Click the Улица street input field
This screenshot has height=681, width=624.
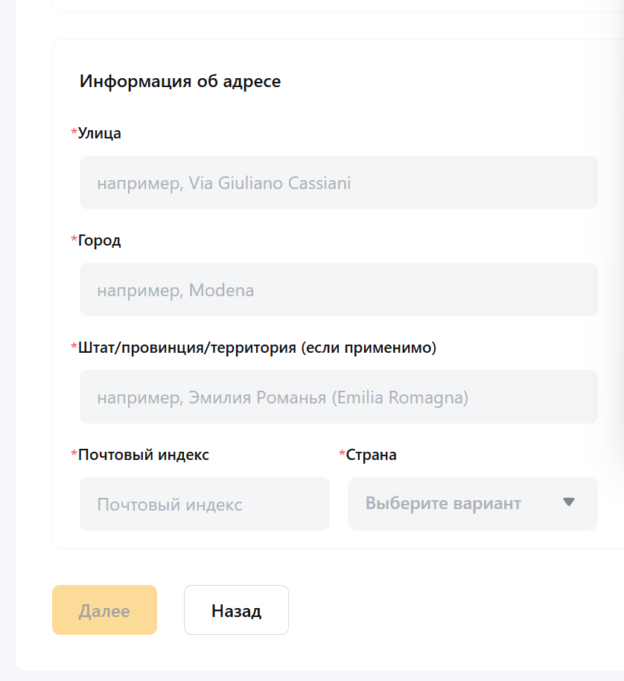click(x=338, y=182)
